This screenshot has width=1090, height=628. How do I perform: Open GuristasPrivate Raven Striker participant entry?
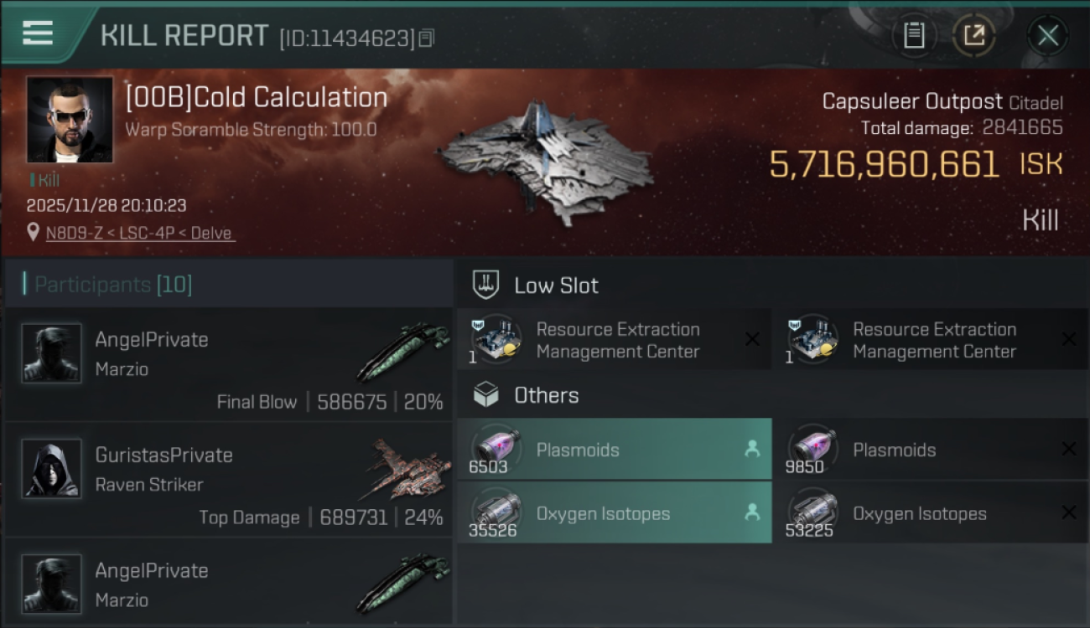point(228,480)
